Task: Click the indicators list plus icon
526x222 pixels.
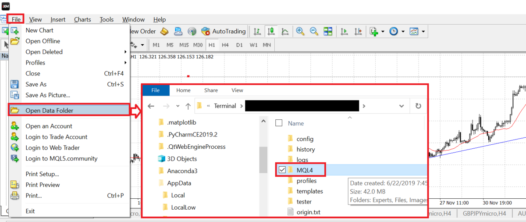Action: click(374, 31)
